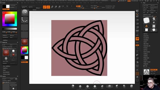Pick hue in Color palette picker square

[x=9, y=19]
